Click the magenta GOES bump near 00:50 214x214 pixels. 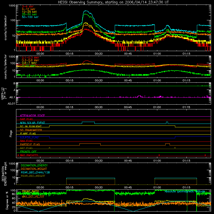139,96
